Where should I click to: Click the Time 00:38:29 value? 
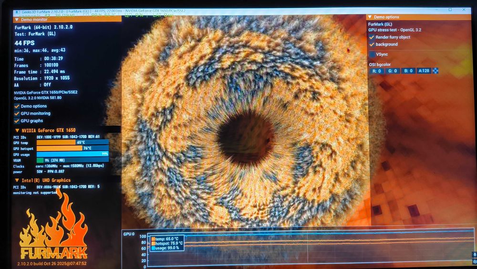pyautogui.click(x=53, y=58)
